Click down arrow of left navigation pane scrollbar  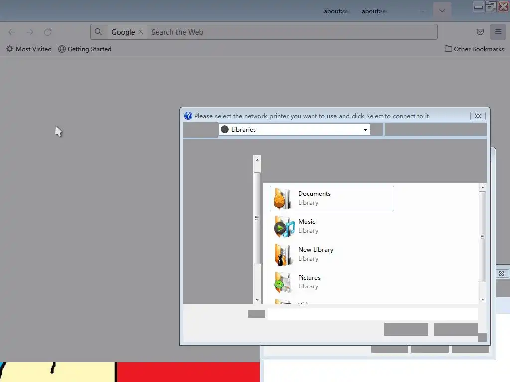257,300
